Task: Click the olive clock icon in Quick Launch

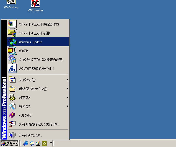Action: [x=45, y=143]
